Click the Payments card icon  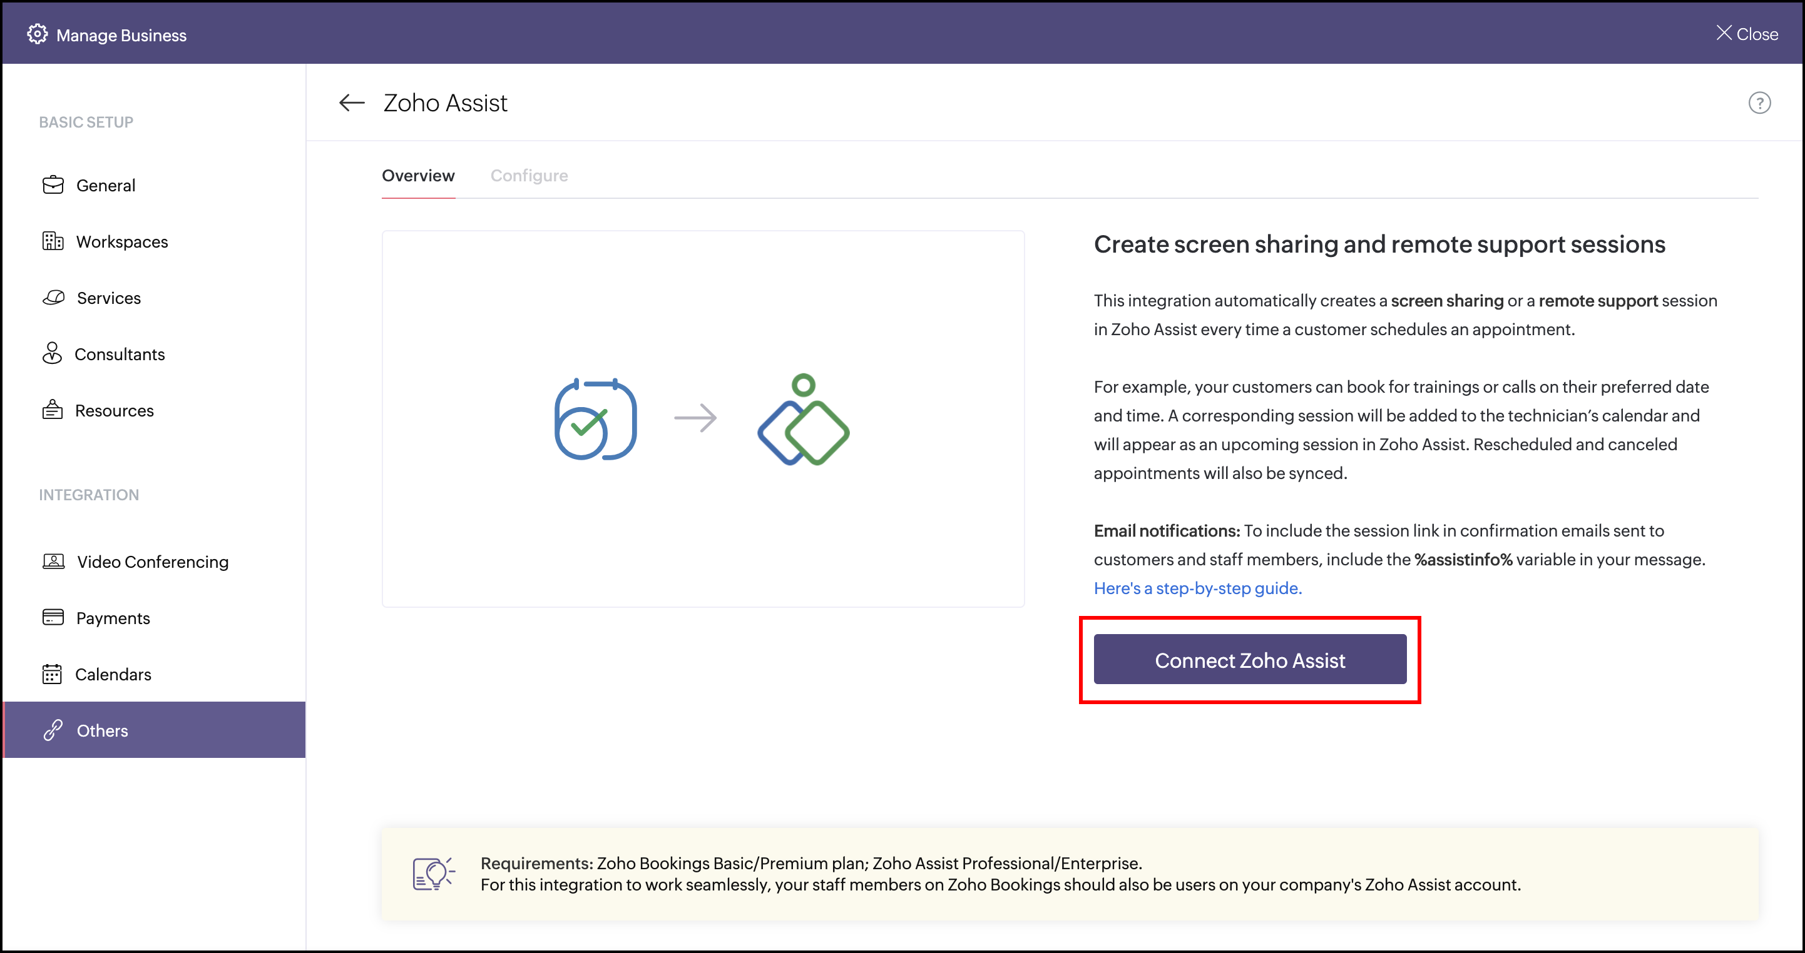point(53,617)
